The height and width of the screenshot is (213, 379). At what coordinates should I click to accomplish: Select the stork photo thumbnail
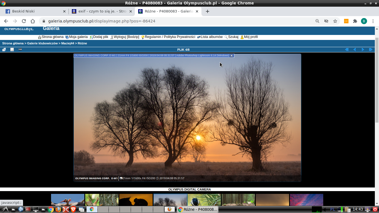coord(68,200)
